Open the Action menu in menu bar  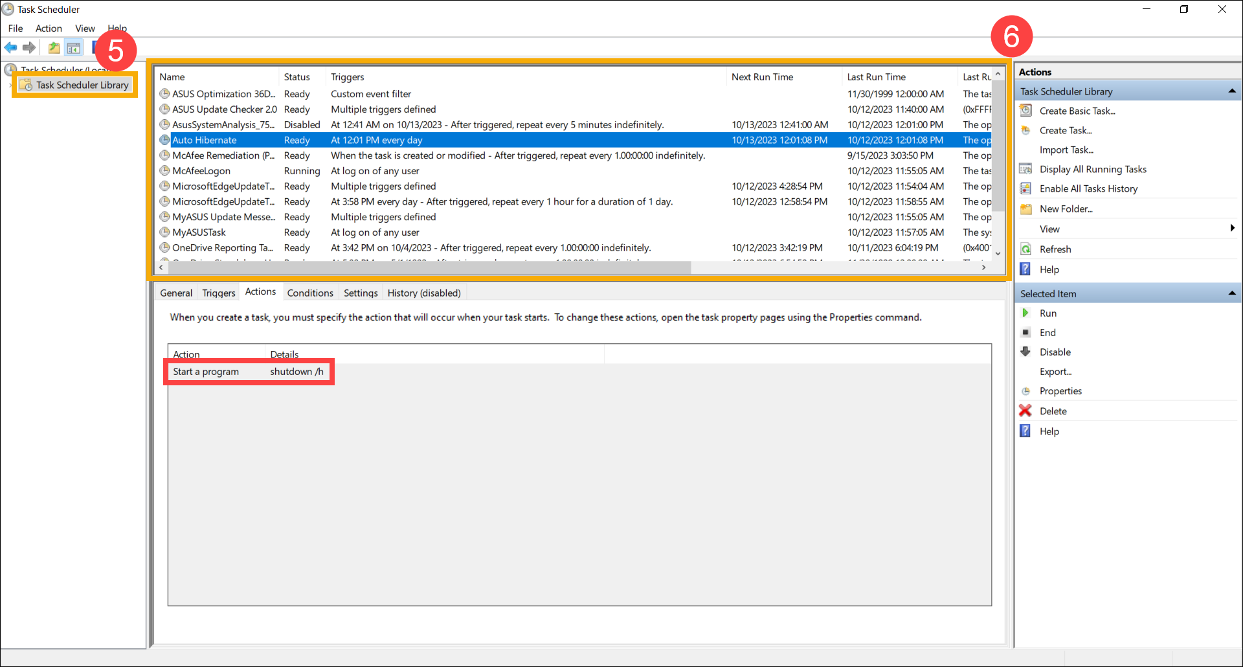pos(49,28)
